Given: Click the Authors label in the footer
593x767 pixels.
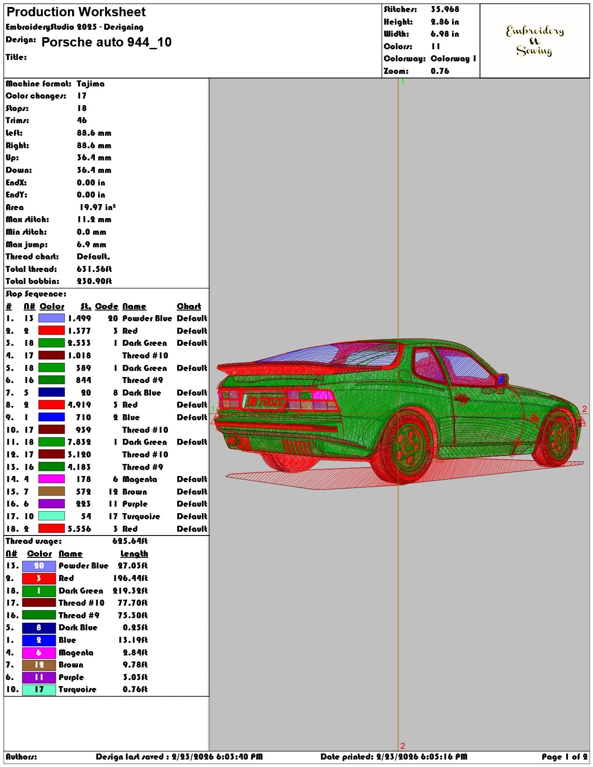Looking at the screenshot, I should 21,757.
